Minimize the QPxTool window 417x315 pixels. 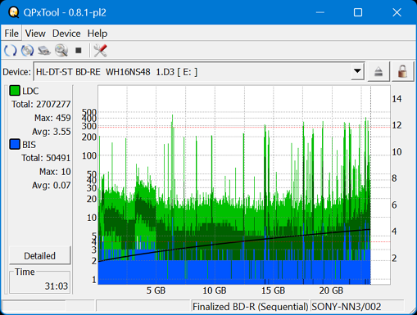(x=320, y=12)
